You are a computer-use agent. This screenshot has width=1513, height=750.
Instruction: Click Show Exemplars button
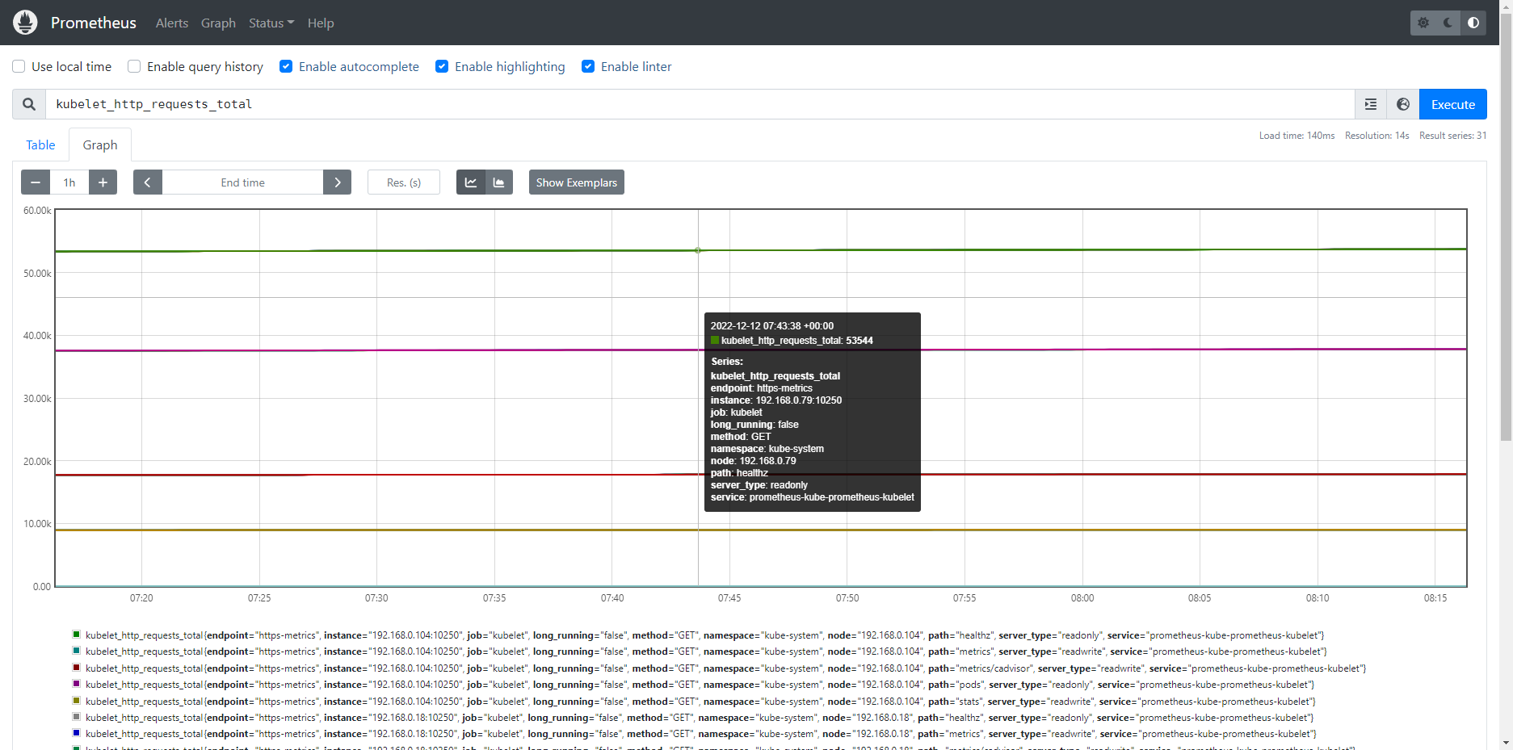click(x=577, y=182)
